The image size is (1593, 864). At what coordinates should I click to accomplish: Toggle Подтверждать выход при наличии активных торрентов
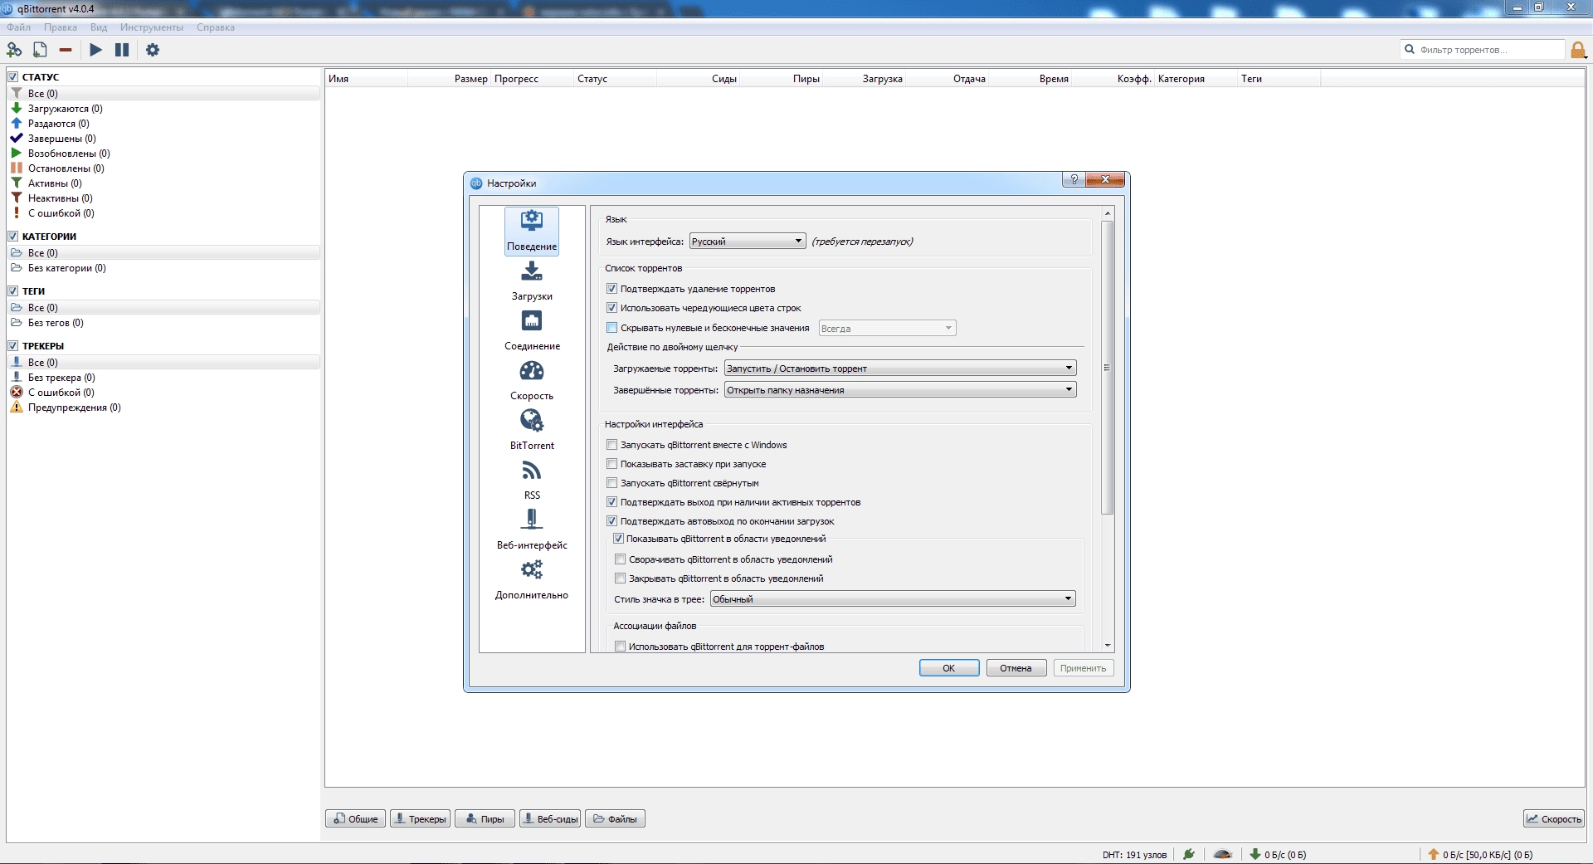click(612, 502)
